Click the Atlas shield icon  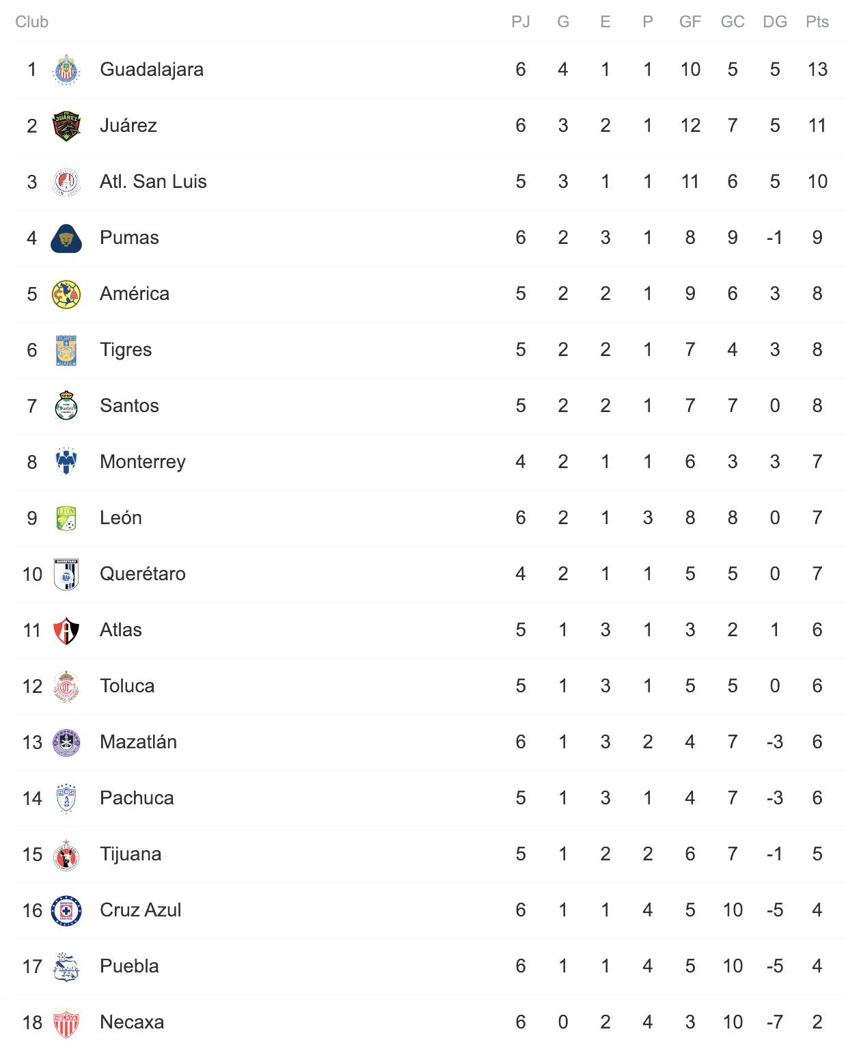click(x=66, y=630)
